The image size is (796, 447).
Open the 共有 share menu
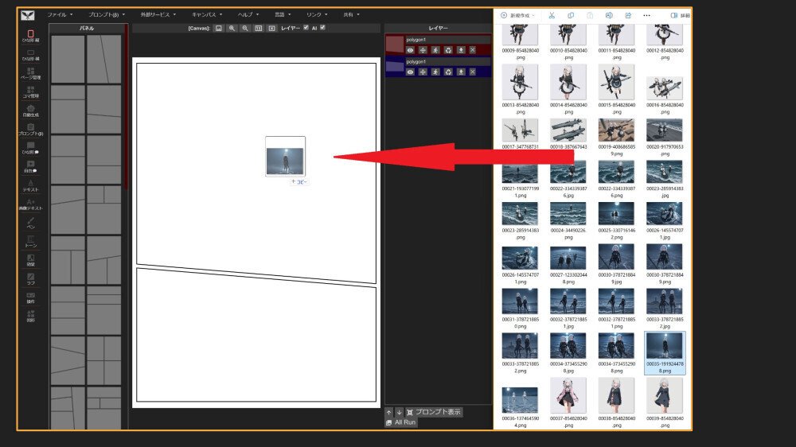351,14
